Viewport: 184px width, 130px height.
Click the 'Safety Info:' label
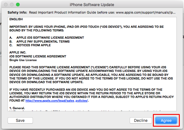point(17,12)
